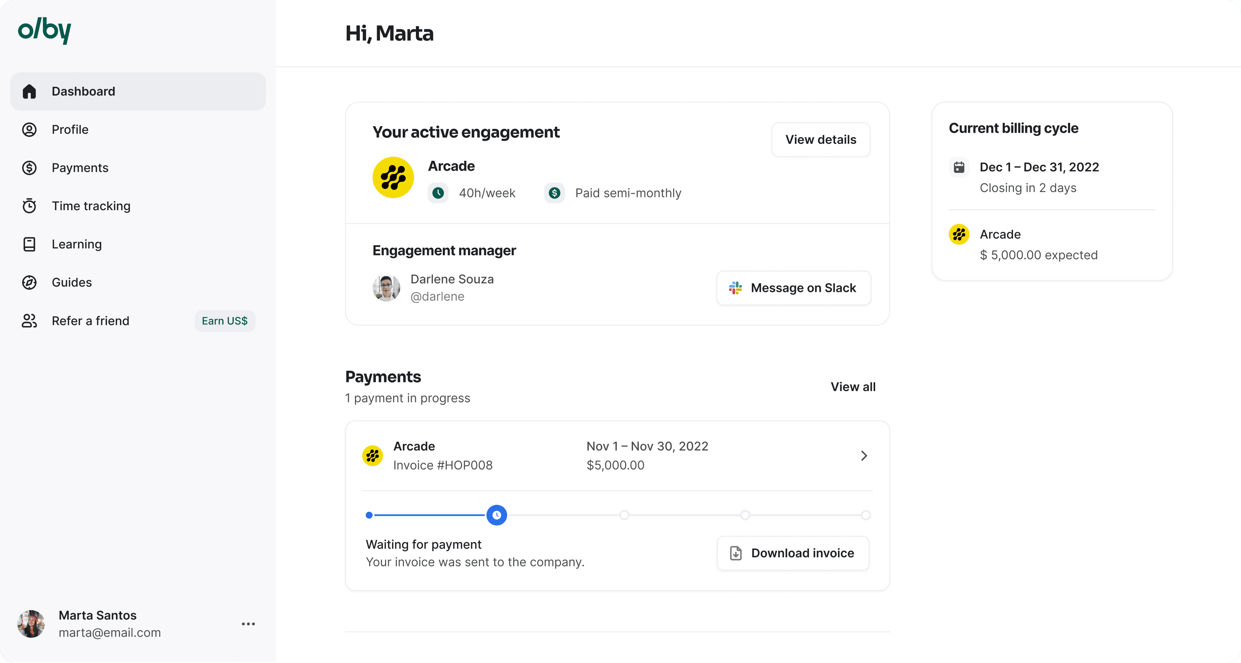Select the Waiting for payment progress step
Image resolution: width=1241 pixels, height=663 pixels.
[x=497, y=515]
